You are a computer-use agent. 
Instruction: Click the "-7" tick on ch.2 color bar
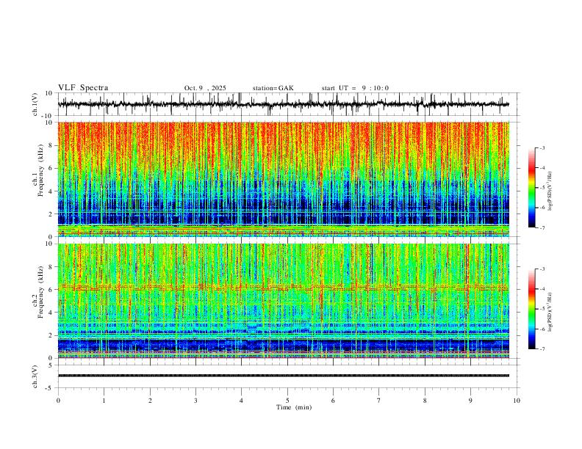[x=542, y=349]
